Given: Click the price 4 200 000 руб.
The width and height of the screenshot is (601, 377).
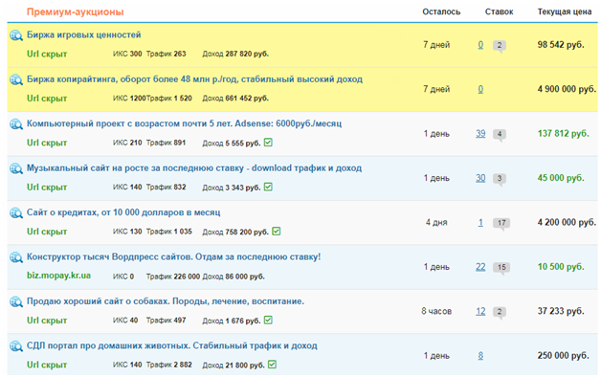Looking at the screenshot, I should pos(567,223).
